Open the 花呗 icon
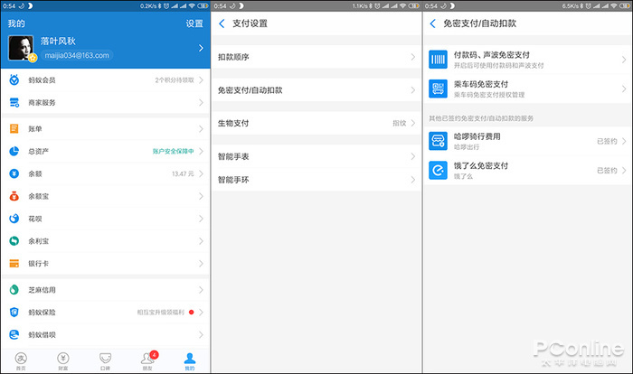Viewport: 633px width, 374px height. [14, 219]
